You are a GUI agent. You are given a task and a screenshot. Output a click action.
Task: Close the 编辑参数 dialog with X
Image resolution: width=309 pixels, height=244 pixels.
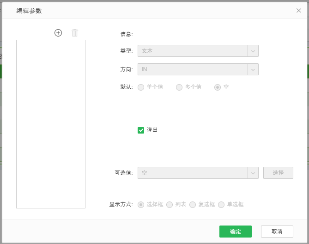299,10
